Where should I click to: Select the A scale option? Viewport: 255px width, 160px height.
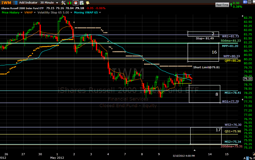click(x=244, y=158)
